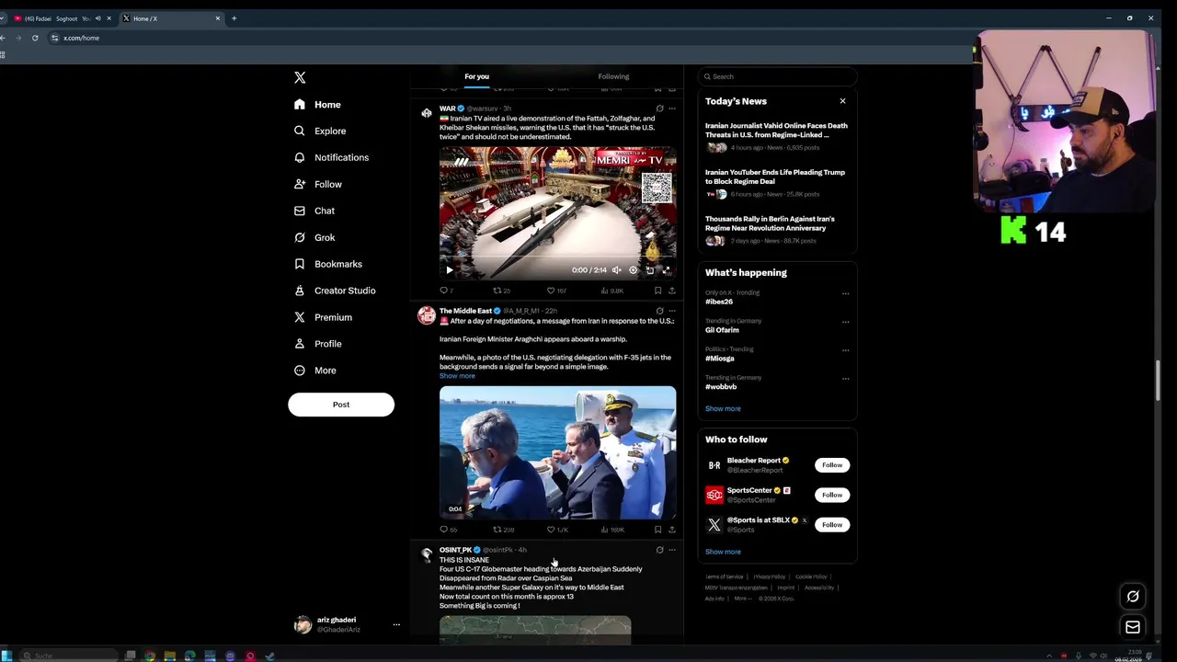Open account menu for ariz ghaderi
Screen dimensions: 1177x662
tap(347, 624)
